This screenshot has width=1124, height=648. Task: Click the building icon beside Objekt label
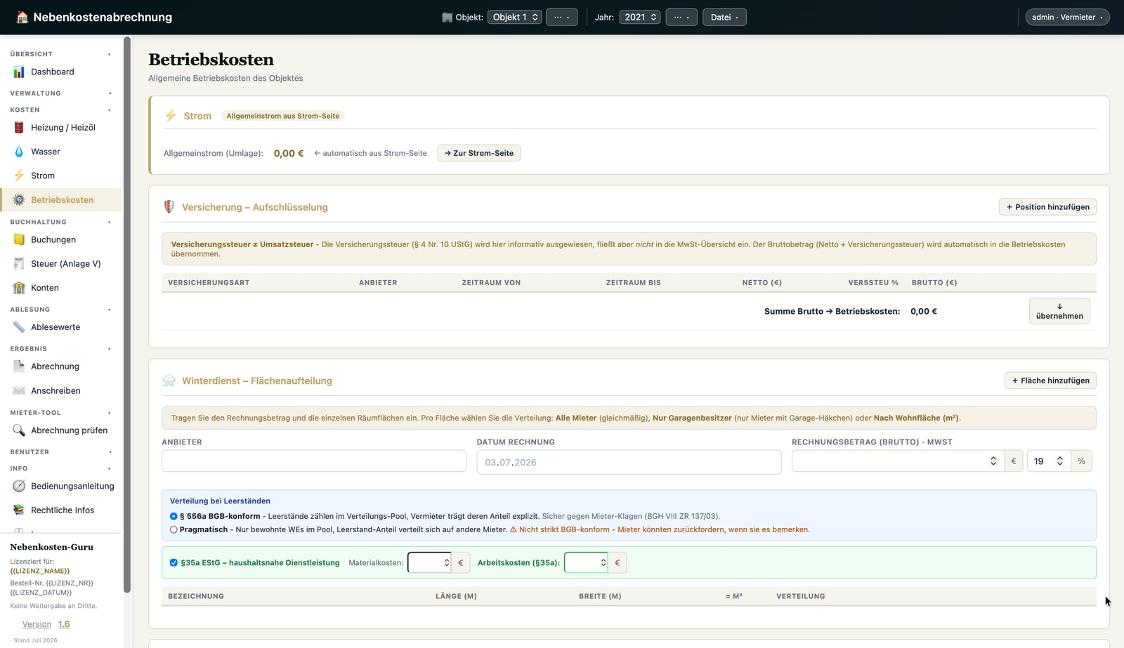coord(447,18)
